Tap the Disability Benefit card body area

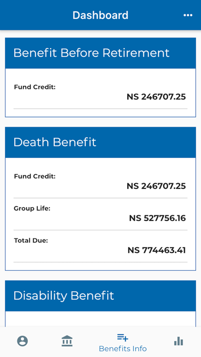[100, 319]
